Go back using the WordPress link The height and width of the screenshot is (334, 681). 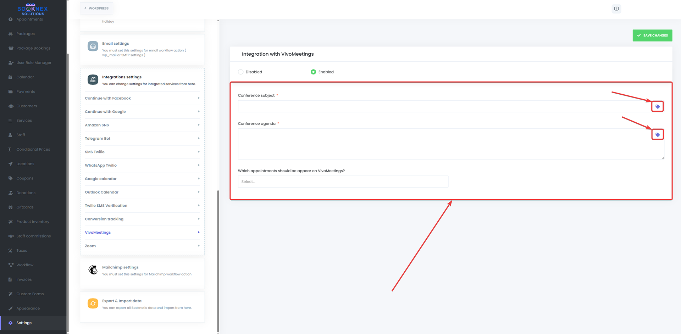(x=96, y=8)
